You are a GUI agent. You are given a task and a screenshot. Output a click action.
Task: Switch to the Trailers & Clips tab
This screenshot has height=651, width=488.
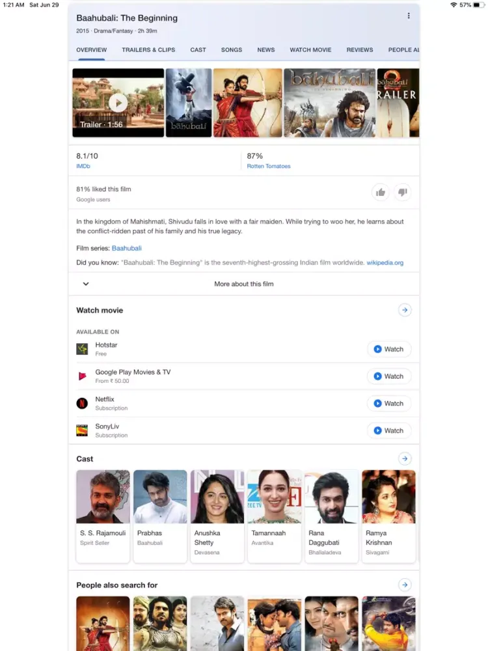pyautogui.click(x=148, y=50)
